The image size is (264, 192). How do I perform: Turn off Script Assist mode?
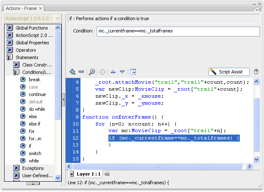229,72
